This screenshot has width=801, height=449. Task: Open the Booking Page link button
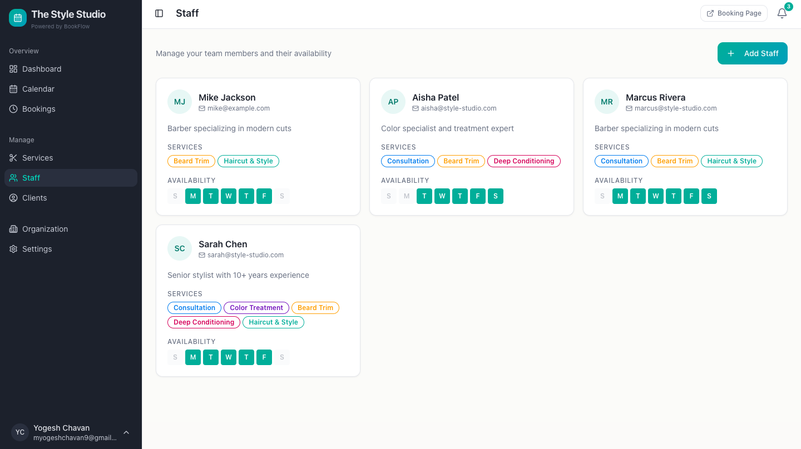tap(734, 13)
